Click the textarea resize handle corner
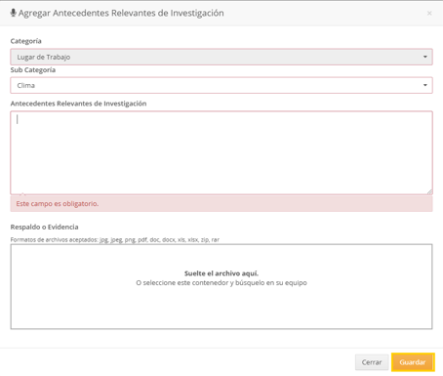The width and height of the screenshot is (443, 376). point(429,192)
